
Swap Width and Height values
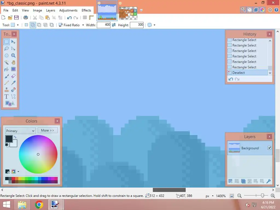(114, 25)
